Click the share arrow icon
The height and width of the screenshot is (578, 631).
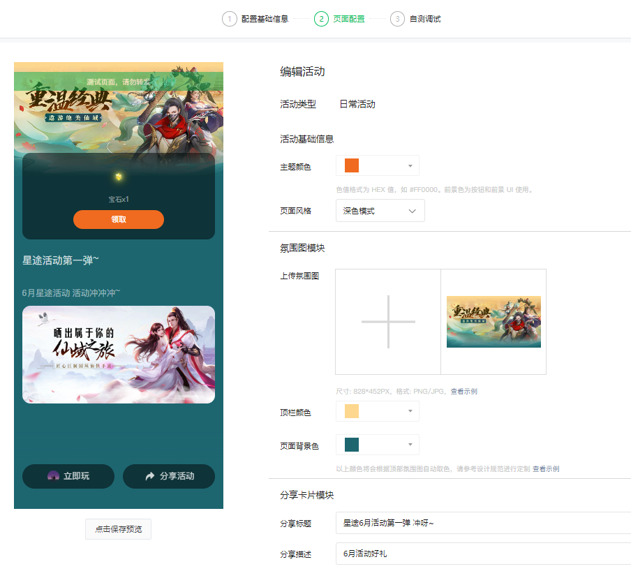pos(149,476)
